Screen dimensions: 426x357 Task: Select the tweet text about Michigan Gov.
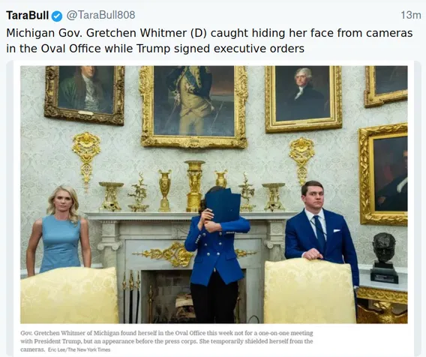pyautogui.click(x=209, y=40)
